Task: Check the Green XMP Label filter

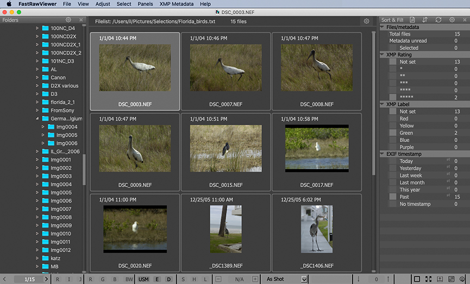Action: 393,133
